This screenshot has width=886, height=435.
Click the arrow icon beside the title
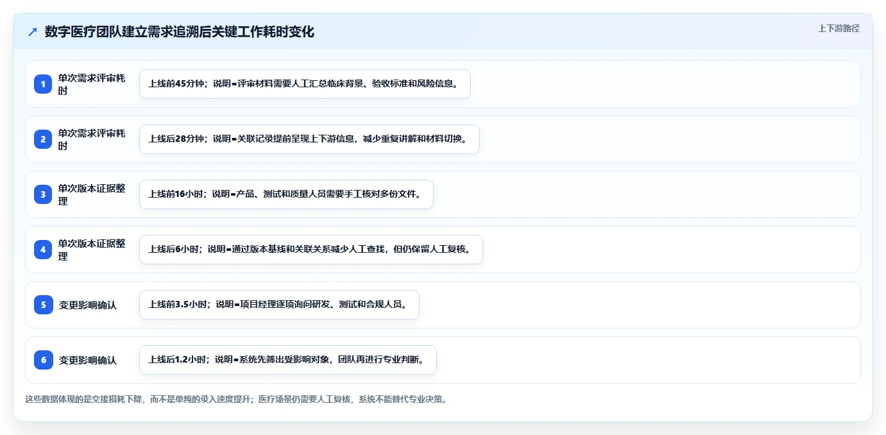(x=33, y=32)
